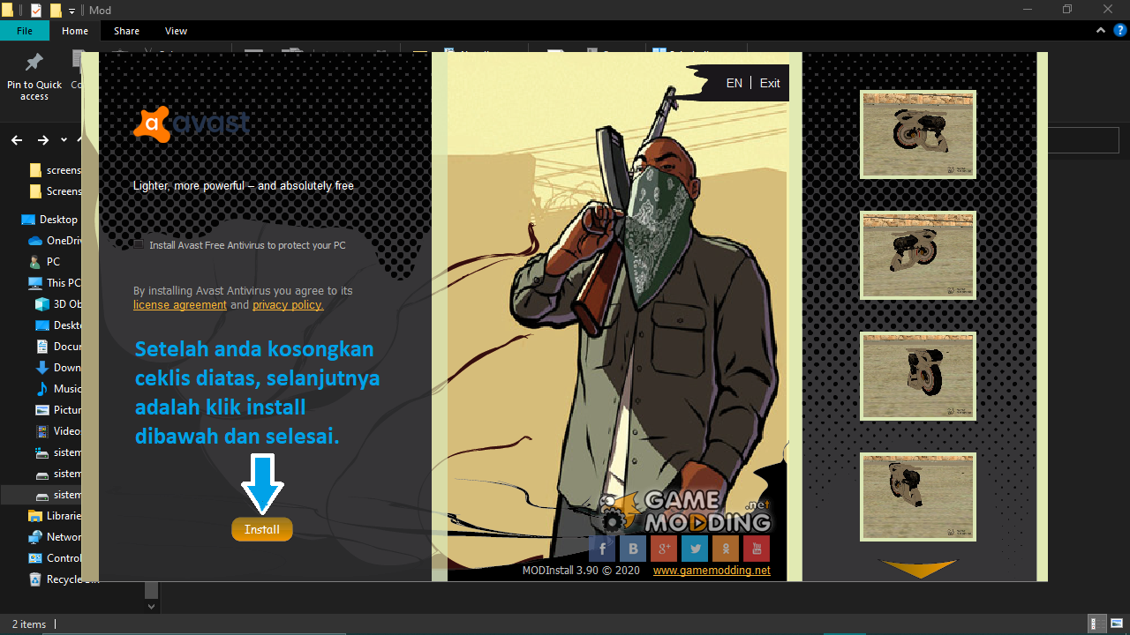Screen dimensions: 1130x635
Task: Select OneDrive in Explorer navigation pane
Action: pos(55,241)
